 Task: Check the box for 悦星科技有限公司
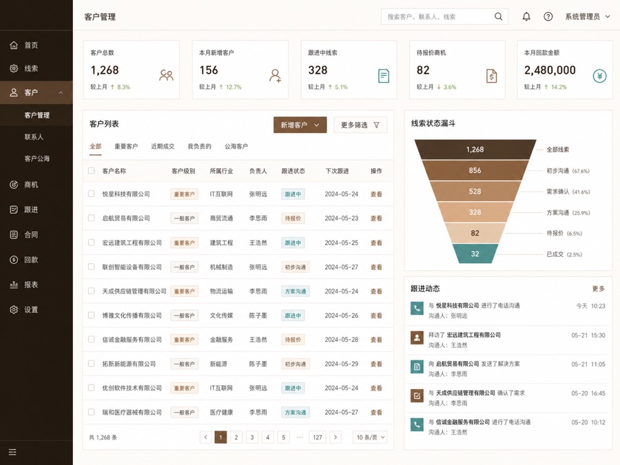tap(92, 194)
